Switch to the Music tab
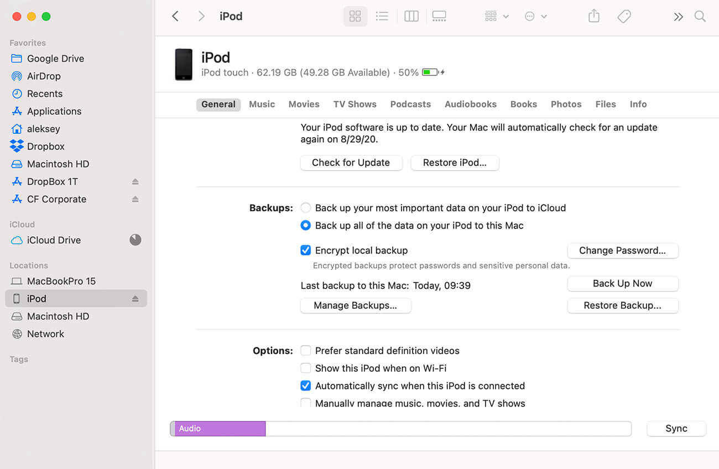This screenshot has width=719, height=469. point(262,105)
